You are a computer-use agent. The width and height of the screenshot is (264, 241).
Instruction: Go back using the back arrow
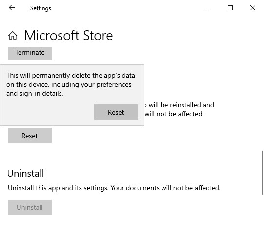tap(12, 8)
